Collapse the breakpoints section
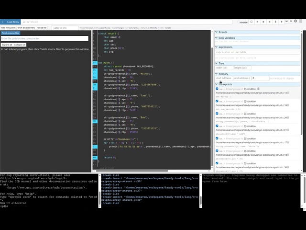The height and width of the screenshot is (230, 306). click(216, 84)
